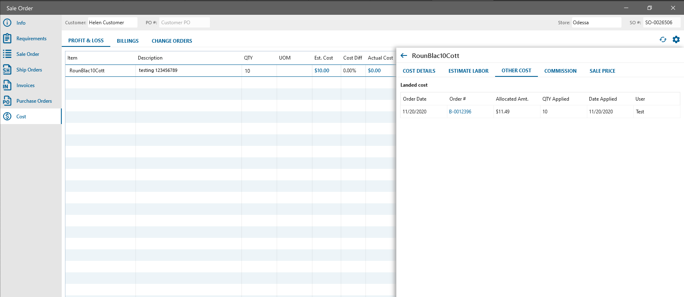Click the Ship Orders SH icon

click(x=7, y=69)
